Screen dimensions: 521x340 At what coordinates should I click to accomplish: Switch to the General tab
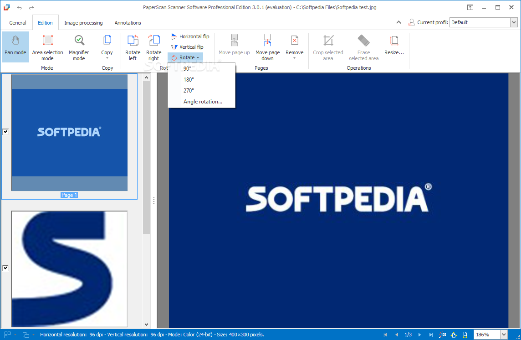(18, 23)
